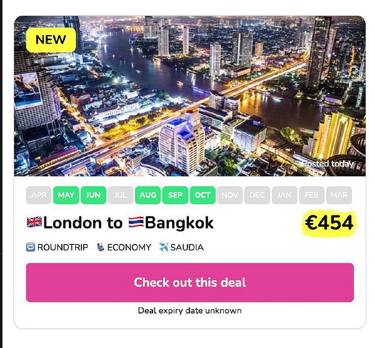Click the UK flag icon beside London
The height and width of the screenshot is (348, 375).
pos(34,222)
